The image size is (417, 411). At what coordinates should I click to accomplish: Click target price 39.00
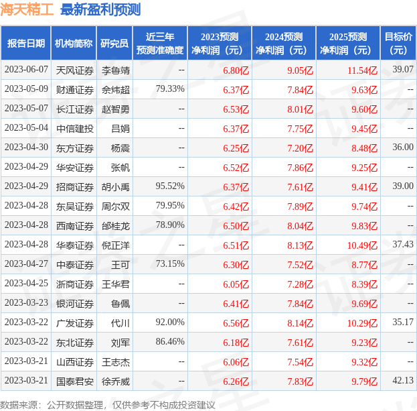(x=403, y=186)
